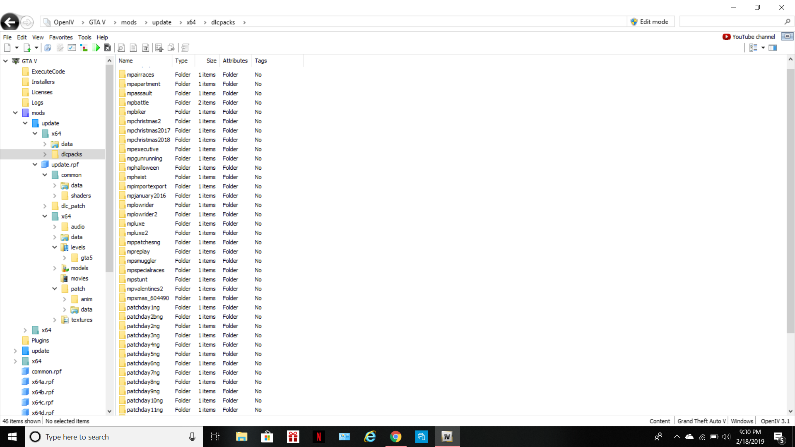Screen dimensions: 795x447
Task: Click the New file toolbar icon
Action: (x=7, y=48)
